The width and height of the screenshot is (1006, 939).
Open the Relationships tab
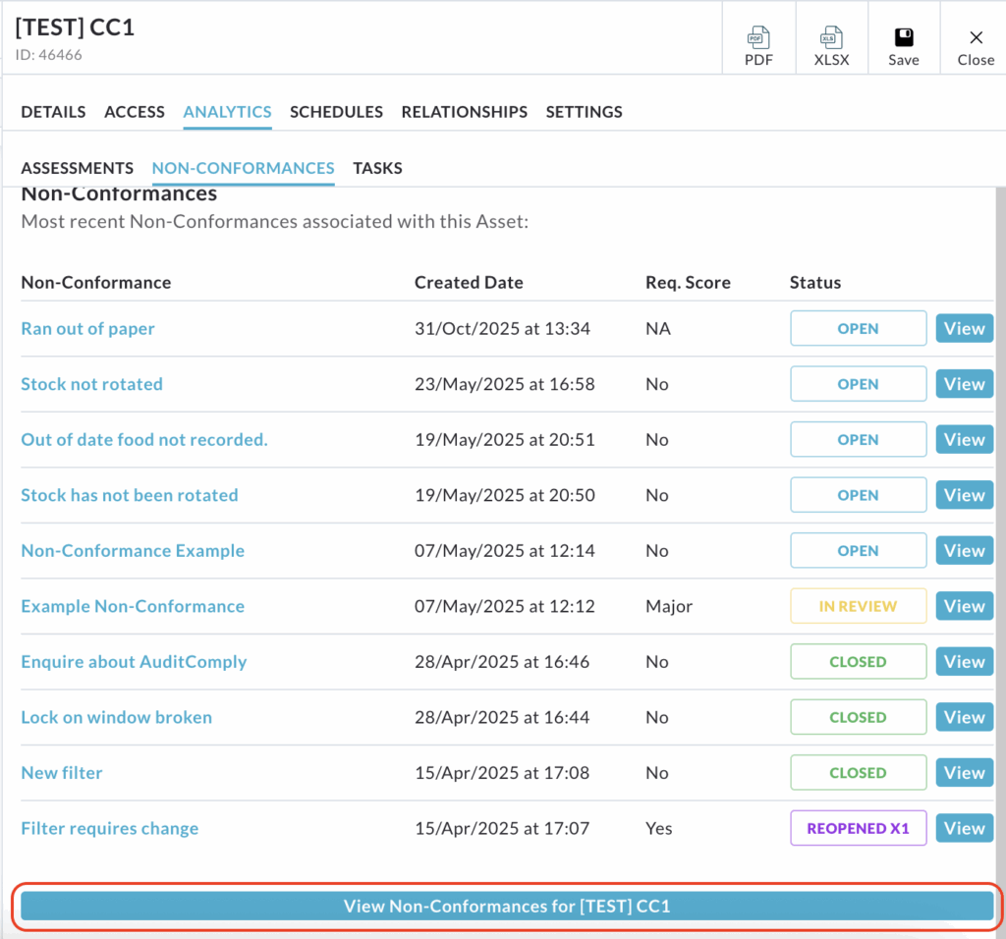pyautogui.click(x=464, y=112)
